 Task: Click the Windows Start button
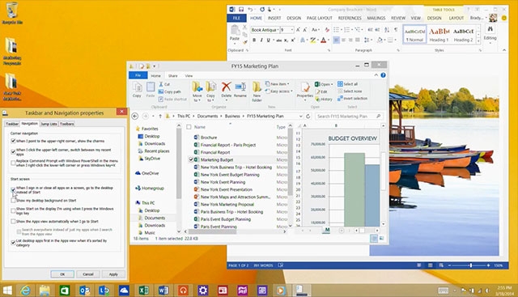(7, 291)
